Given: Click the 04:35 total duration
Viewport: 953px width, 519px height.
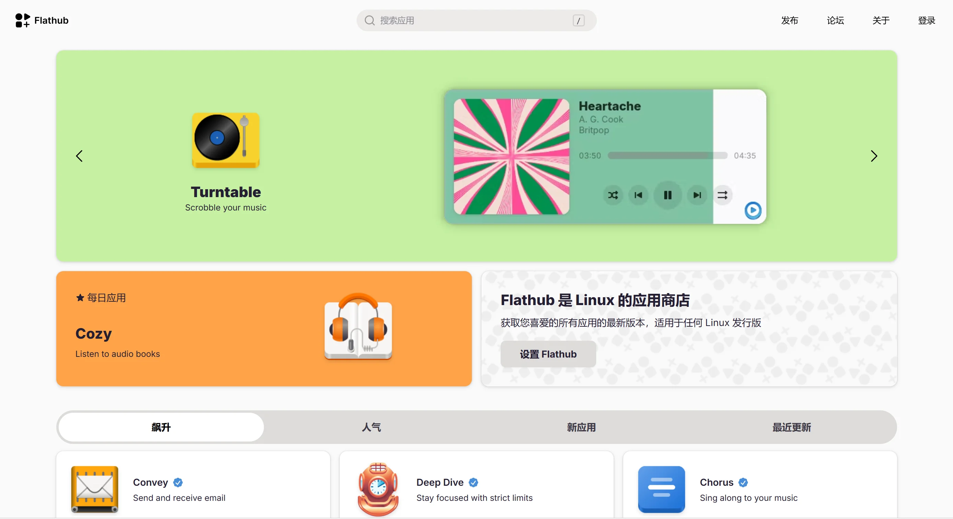Looking at the screenshot, I should tap(745, 156).
